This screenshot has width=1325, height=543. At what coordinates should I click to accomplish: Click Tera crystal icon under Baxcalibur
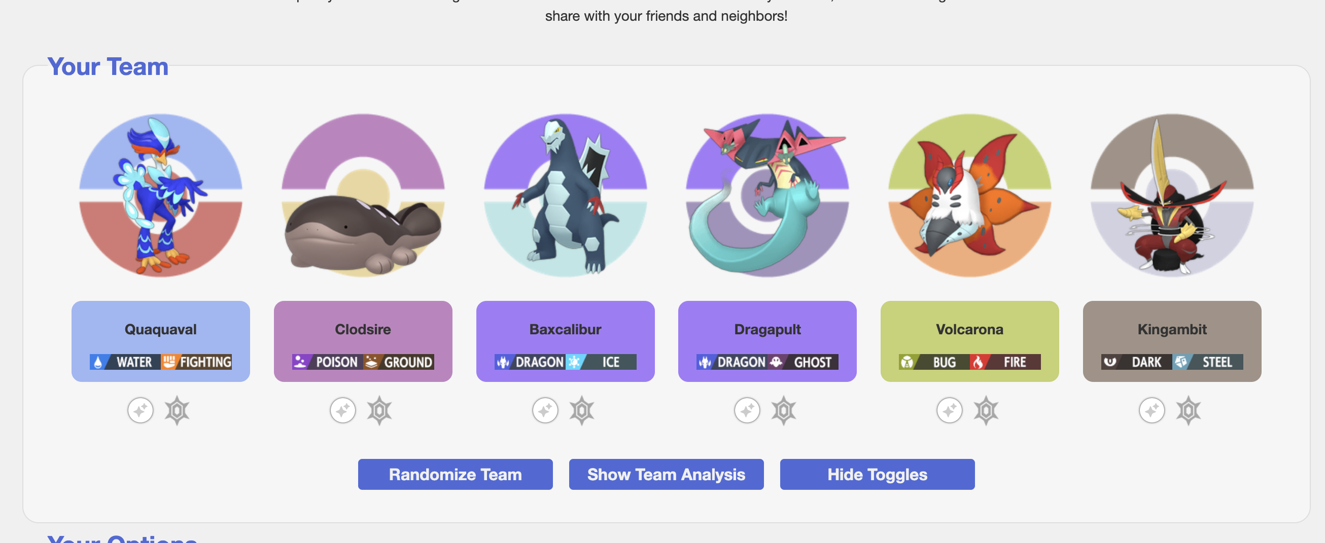tap(582, 410)
